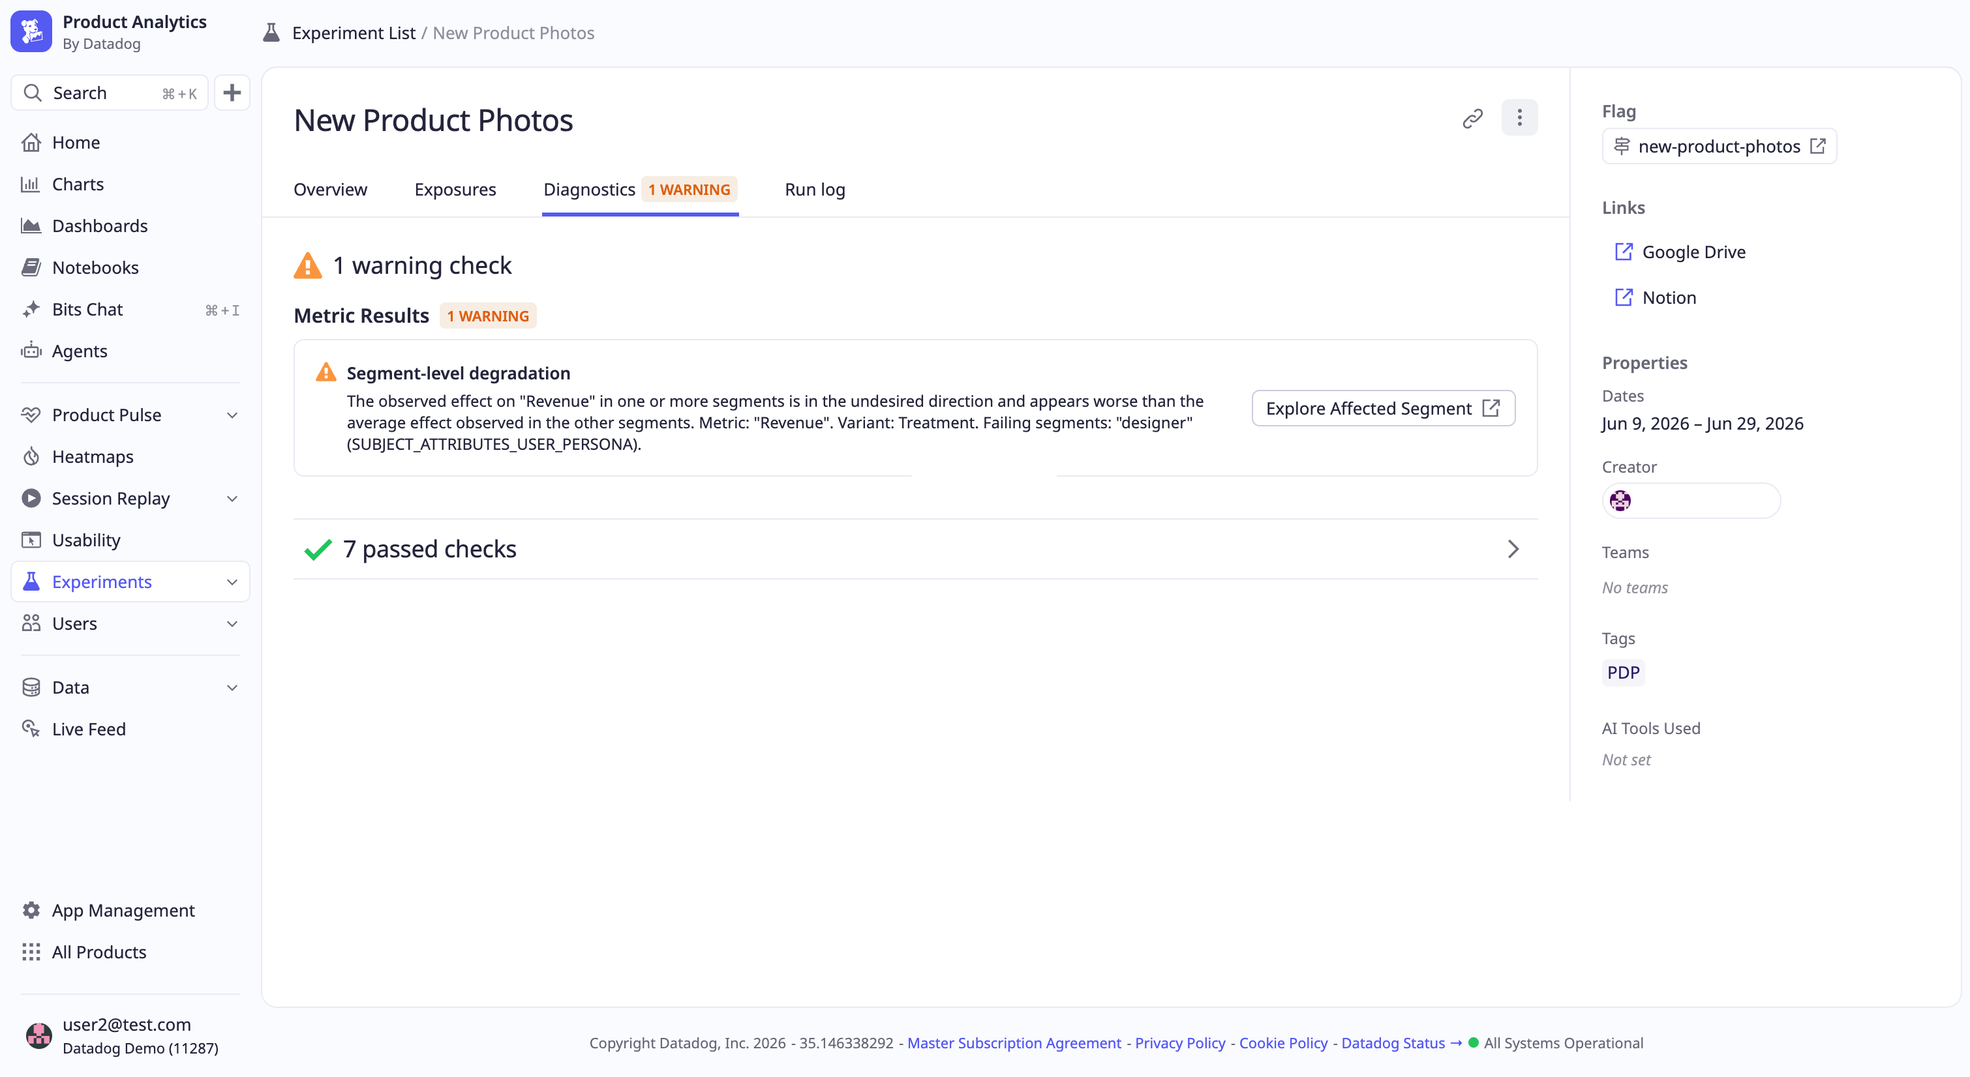Image resolution: width=1970 pixels, height=1077 pixels.
Task: Click the Bits Chat sparkle icon
Action: point(31,310)
